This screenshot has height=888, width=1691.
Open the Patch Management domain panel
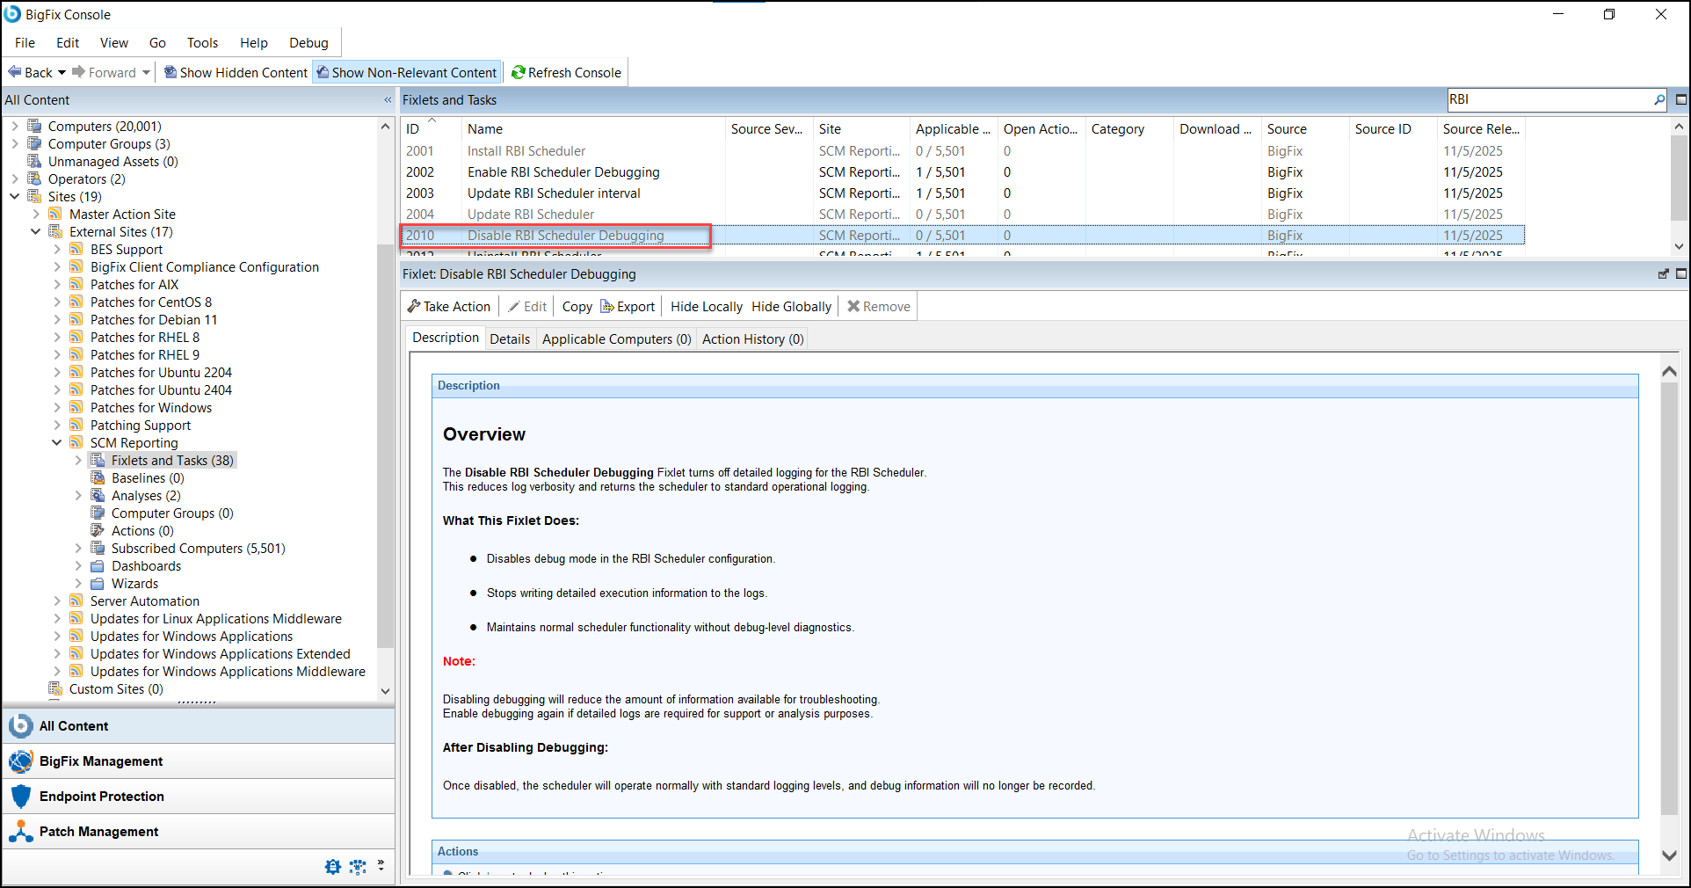(98, 831)
